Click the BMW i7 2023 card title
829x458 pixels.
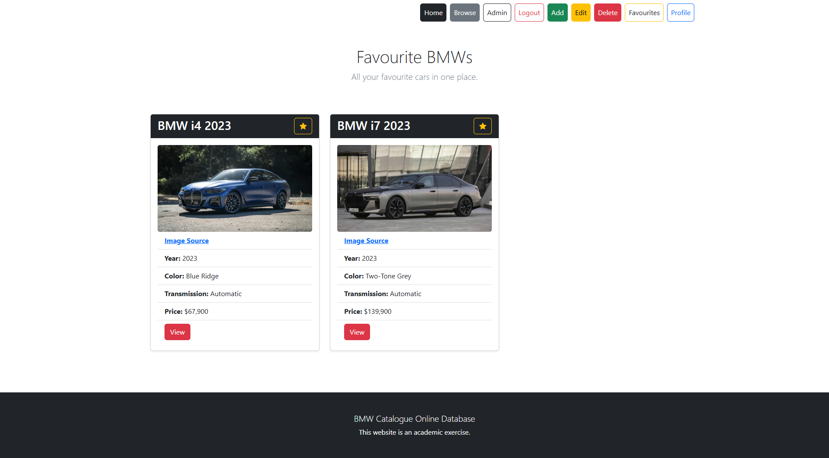[374, 126]
